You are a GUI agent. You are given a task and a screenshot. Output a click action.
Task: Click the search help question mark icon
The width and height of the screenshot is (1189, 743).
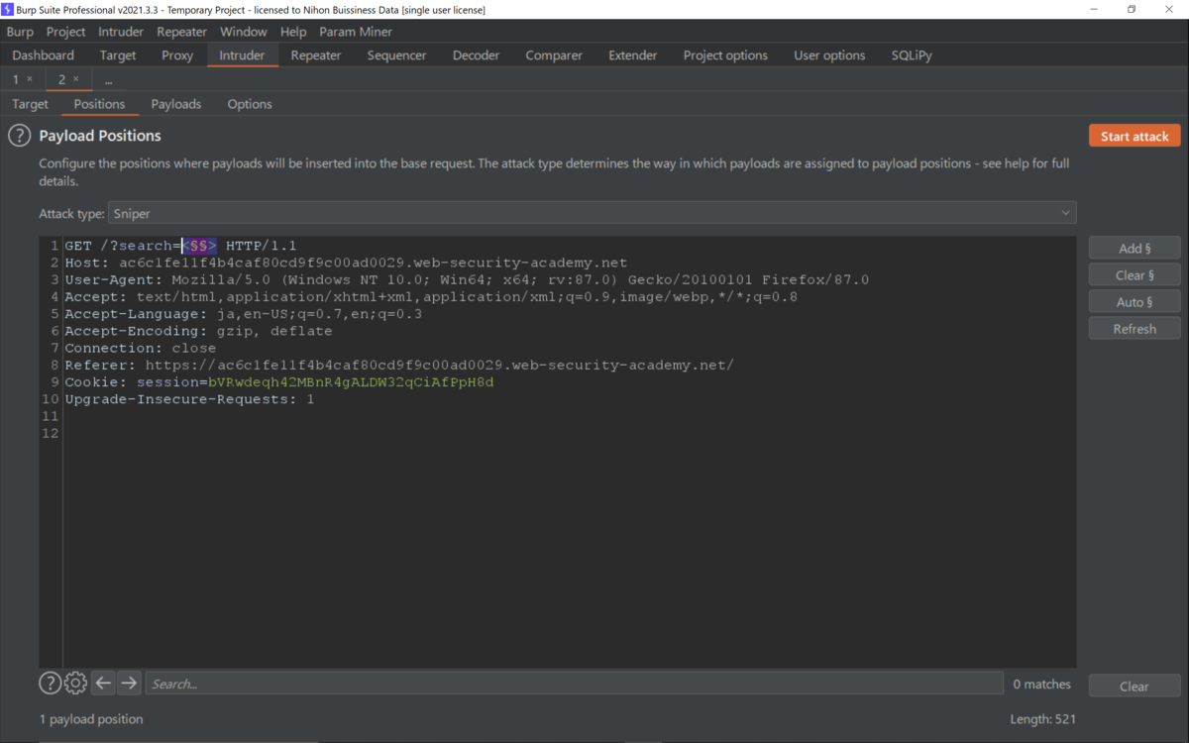(50, 683)
